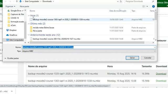
Task: Click Download link for course-1363 backup
Action: click(161, 81)
